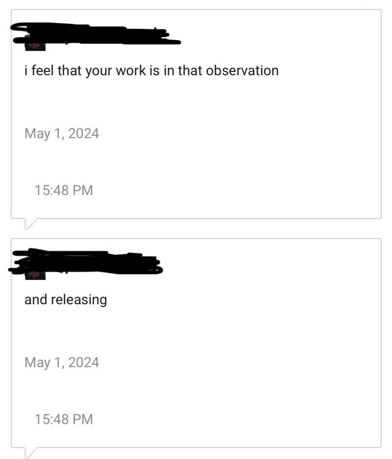392x459 pixels.
Task: Click the word "and" in the second message
Action: 36,299
